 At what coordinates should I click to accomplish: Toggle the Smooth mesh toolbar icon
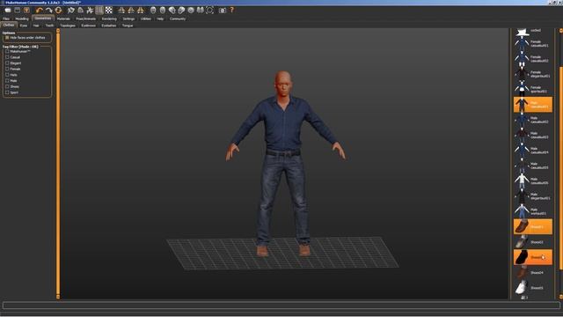(71, 11)
